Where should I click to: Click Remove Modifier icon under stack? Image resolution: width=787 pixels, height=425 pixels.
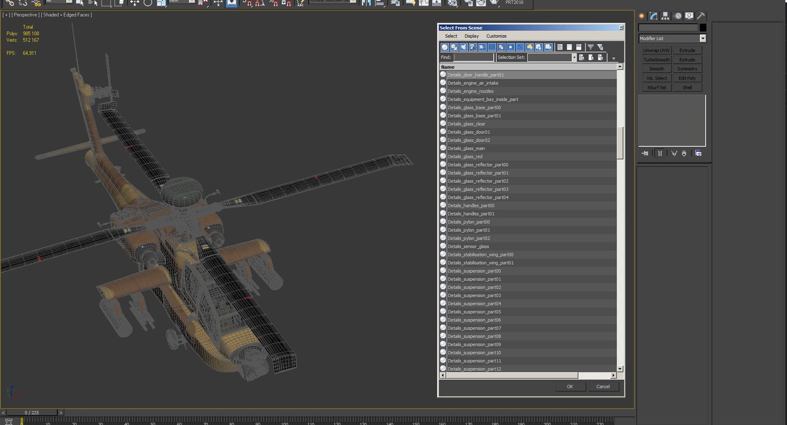pyautogui.click(x=684, y=154)
